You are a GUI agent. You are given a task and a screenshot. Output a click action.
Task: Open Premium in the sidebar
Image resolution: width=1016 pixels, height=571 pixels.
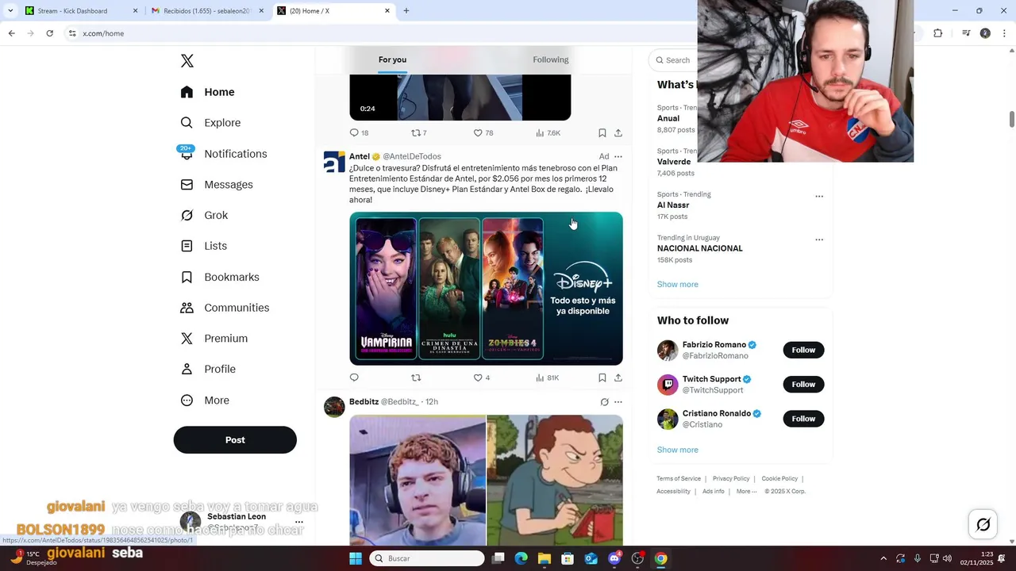click(214, 339)
